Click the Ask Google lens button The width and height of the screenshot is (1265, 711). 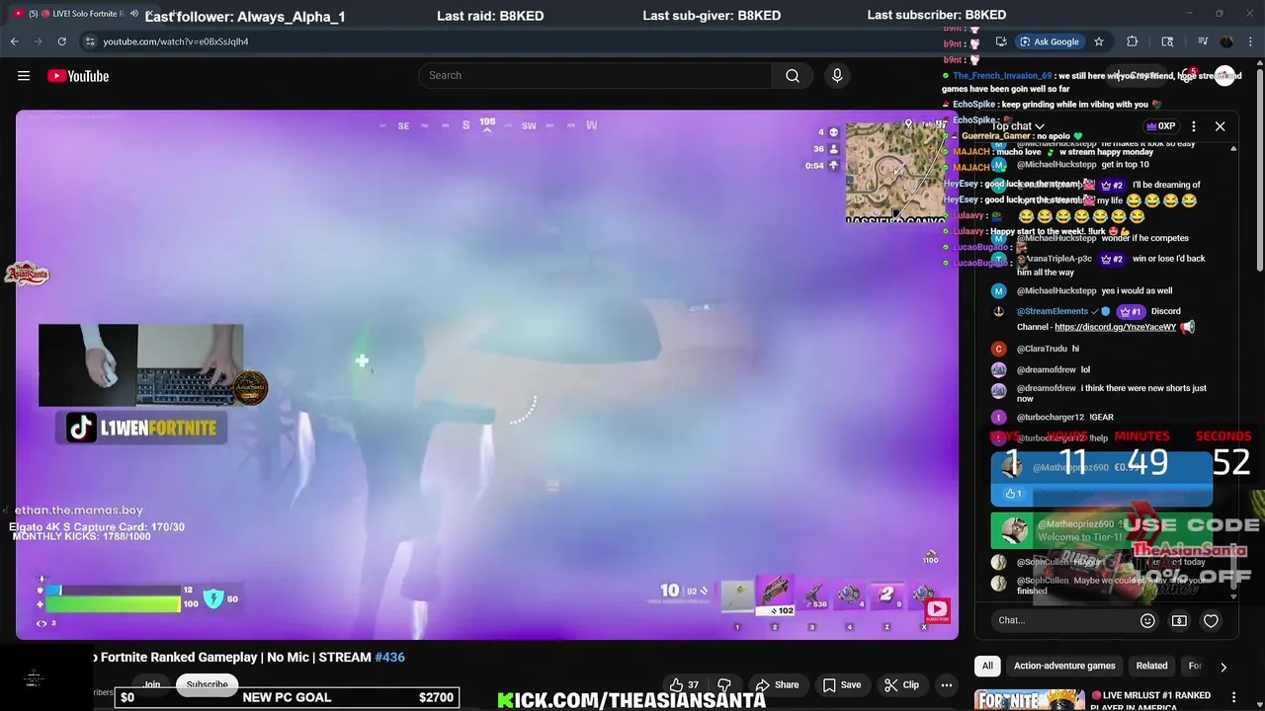(1049, 41)
